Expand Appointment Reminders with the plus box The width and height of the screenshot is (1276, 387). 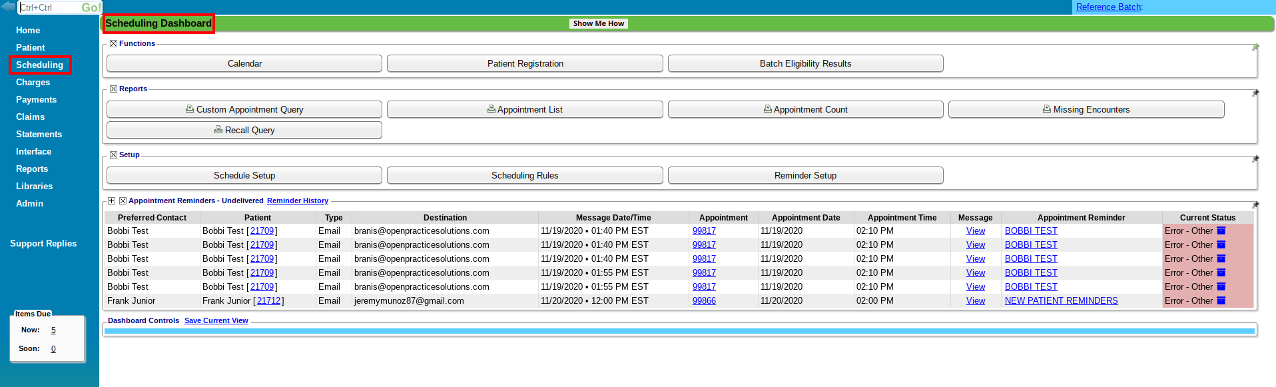coord(112,201)
